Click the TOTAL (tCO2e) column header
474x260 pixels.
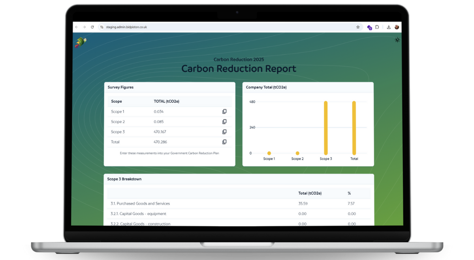(167, 101)
